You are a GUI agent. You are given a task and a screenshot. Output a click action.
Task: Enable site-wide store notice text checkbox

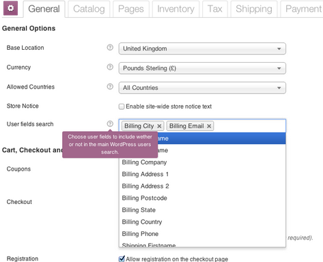click(122, 106)
